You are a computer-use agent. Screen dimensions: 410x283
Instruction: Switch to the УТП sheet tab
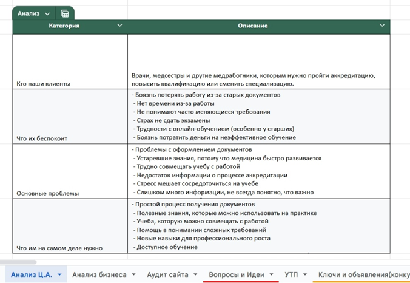(291, 274)
